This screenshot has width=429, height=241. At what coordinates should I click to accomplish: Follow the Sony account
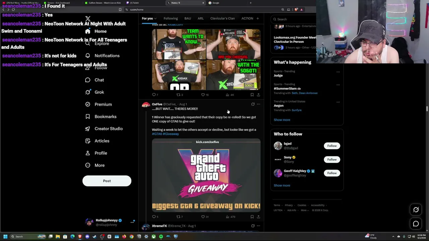click(x=332, y=159)
